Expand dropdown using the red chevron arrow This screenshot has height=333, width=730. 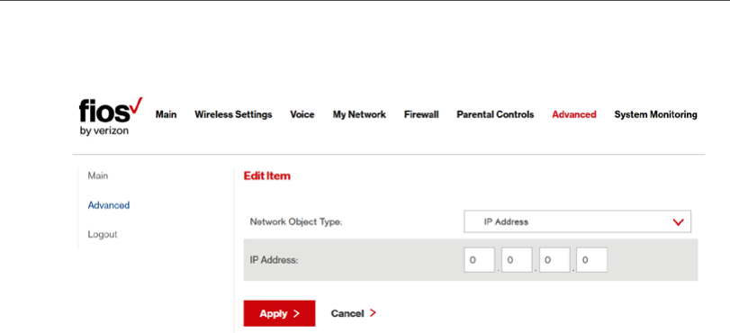(678, 222)
